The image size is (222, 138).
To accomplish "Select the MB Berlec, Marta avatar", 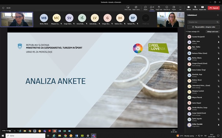I will click(44, 18).
